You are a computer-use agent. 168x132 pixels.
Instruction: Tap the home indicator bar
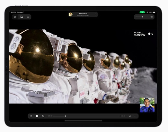pos(83,121)
